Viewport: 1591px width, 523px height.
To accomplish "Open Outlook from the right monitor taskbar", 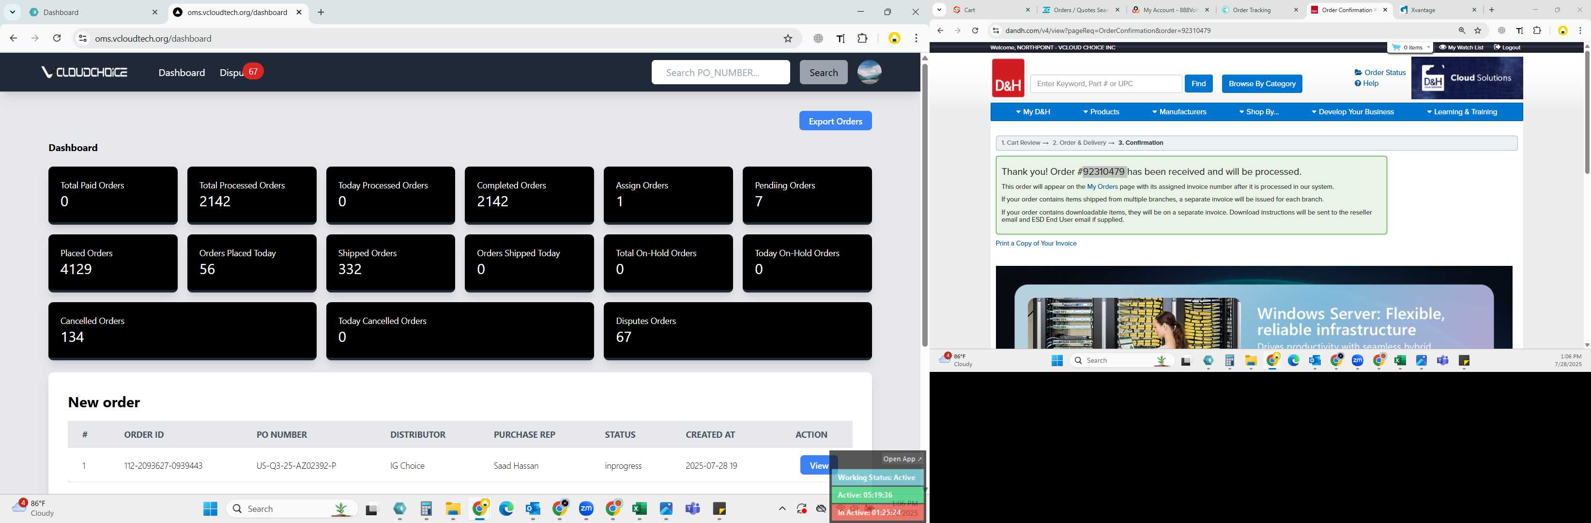I will pyautogui.click(x=1315, y=361).
